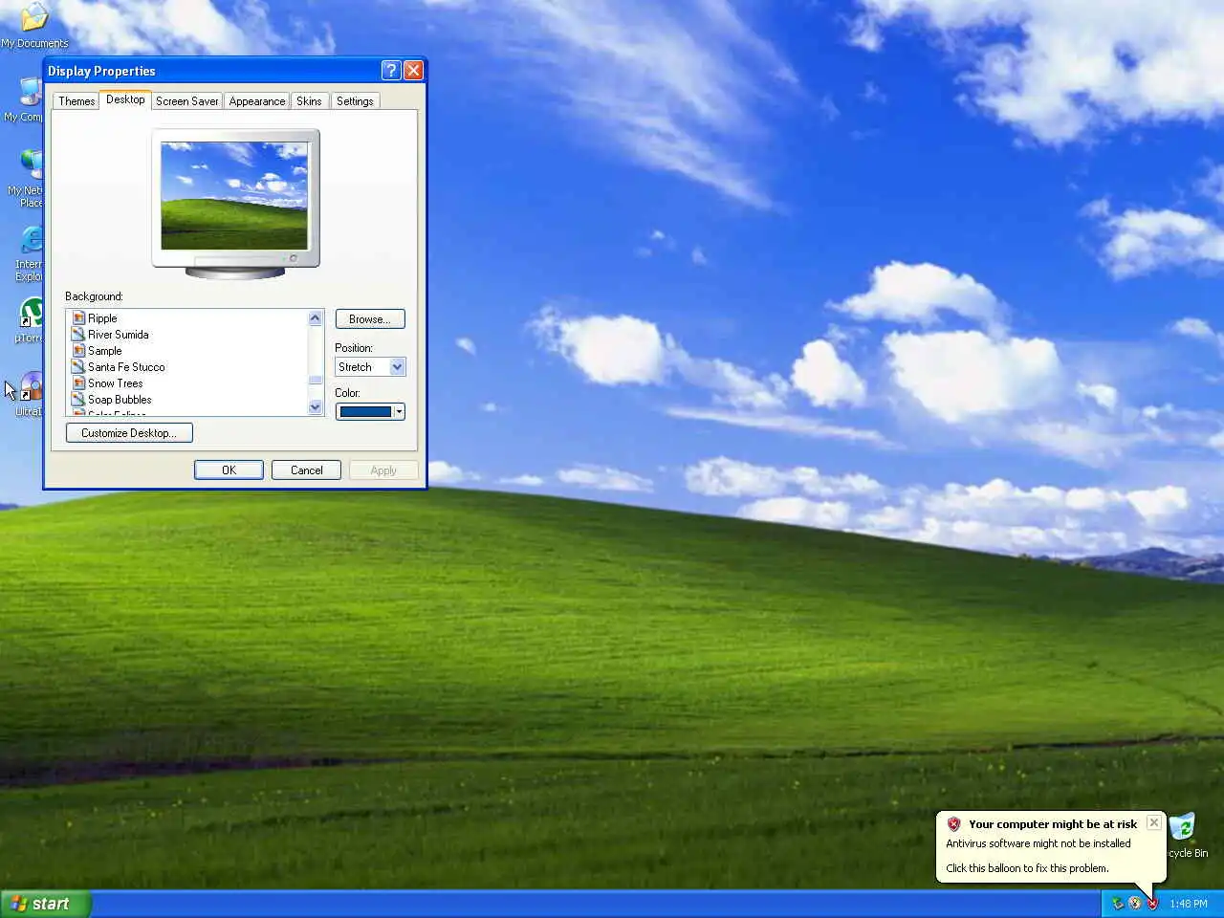Switch to the Desktop tab
The image size is (1224, 918).
pyautogui.click(x=125, y=99)
